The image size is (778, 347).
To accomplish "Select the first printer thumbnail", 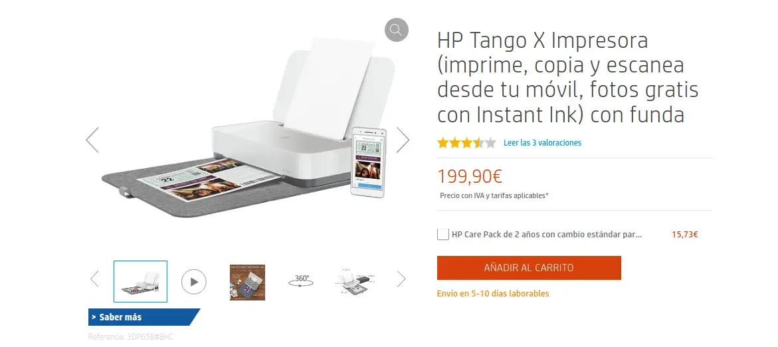I will 140,281.
